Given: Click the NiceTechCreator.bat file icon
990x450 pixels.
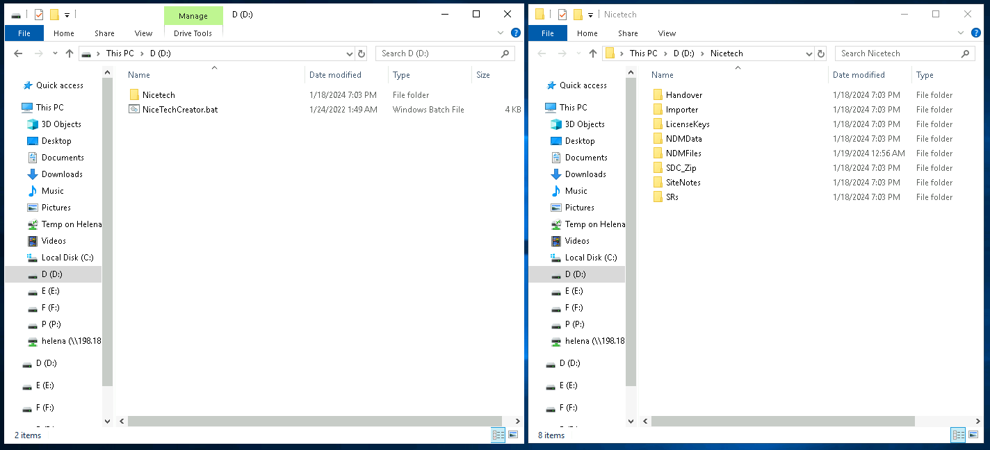Looking at the screenshot, I should pyautogui.click(x=135, y=109).
